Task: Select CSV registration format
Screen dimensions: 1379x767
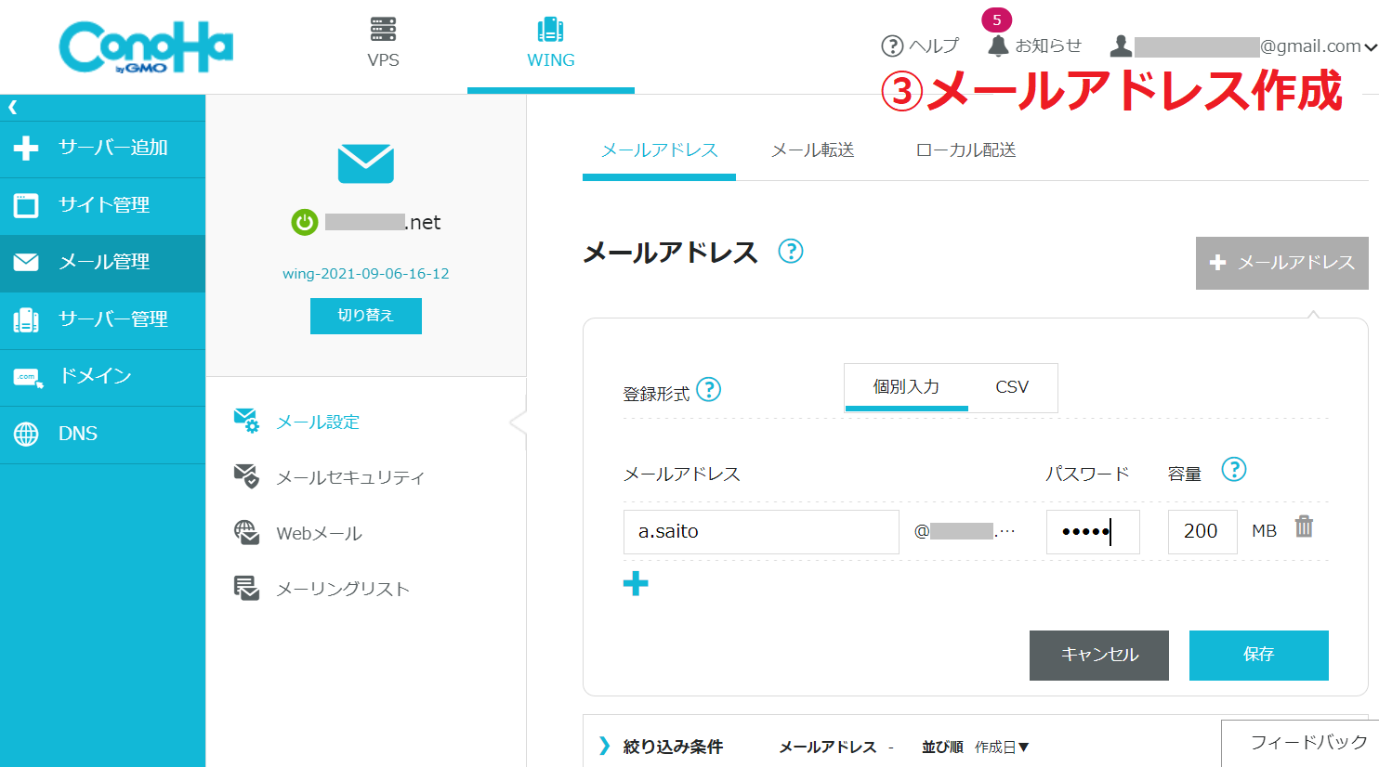Action: (1012, 387)
